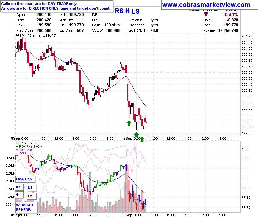Click the H2 label box
Screen dimensions: 258x218
click(19, 187)
